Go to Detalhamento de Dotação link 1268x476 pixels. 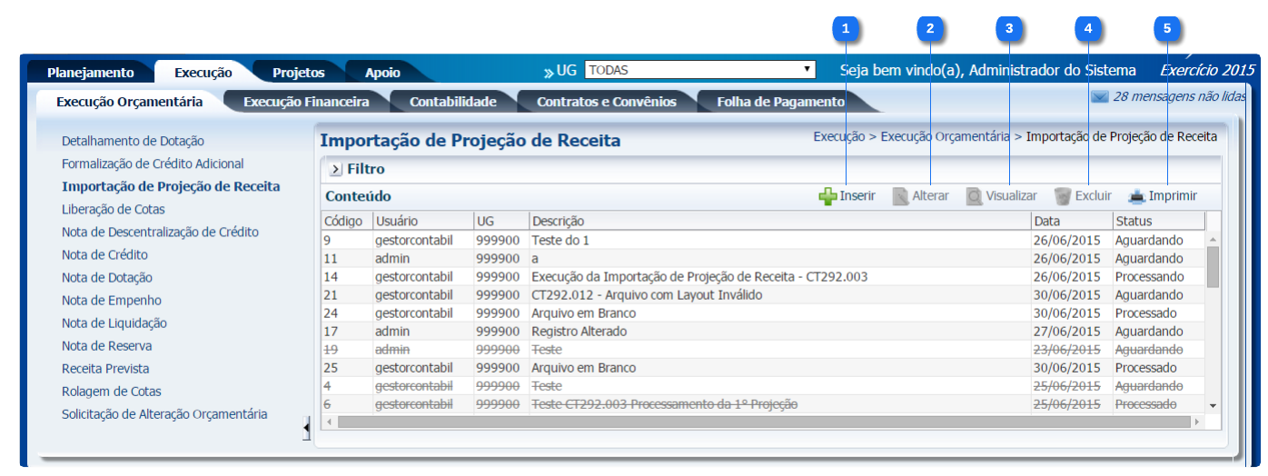coord(133,141)
